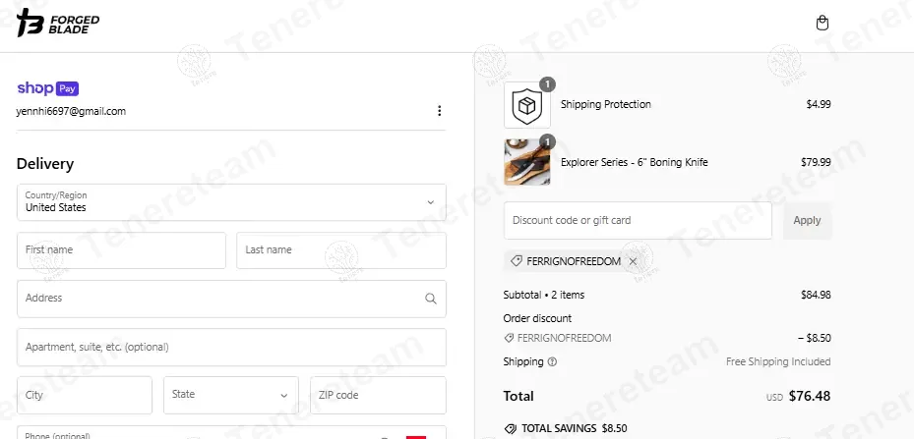The image size is (914, 439).
Task: Focus the First name field
Action: (121, 250)
